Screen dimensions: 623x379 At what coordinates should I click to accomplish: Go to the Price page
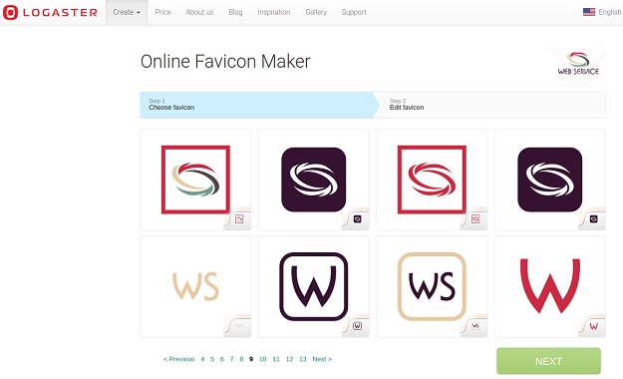162,12
